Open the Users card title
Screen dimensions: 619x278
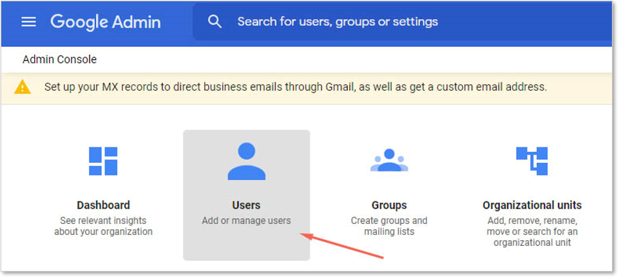[x=246, y=205]
